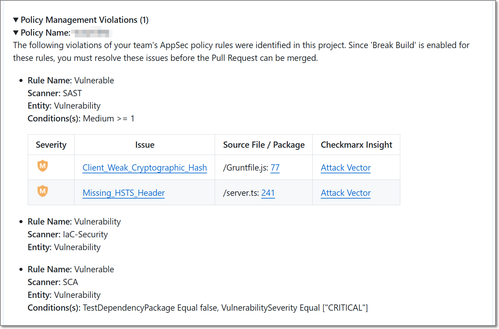The image size is (499, 329).
Task: Click the Source File / Package header
Action: point(264,145)
